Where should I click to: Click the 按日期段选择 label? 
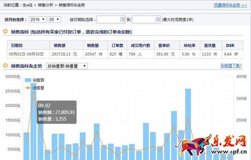tap(83, 20)
